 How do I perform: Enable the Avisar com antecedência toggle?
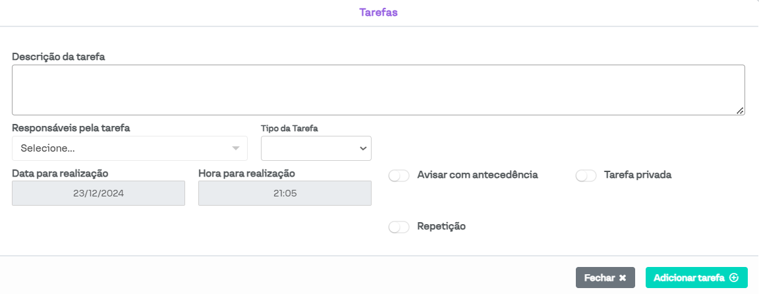399,175
